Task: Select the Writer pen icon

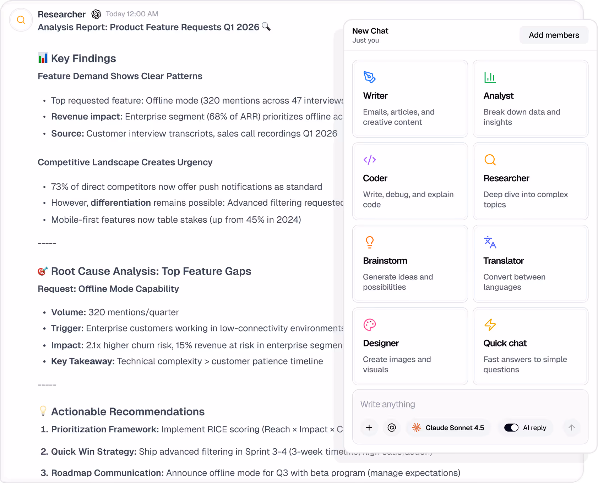Action: coord(369,77)
